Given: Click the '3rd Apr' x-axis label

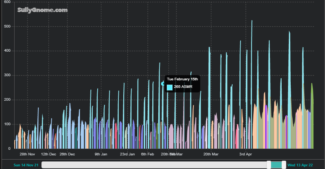Looking at the screenshot, I should [245, 154].
